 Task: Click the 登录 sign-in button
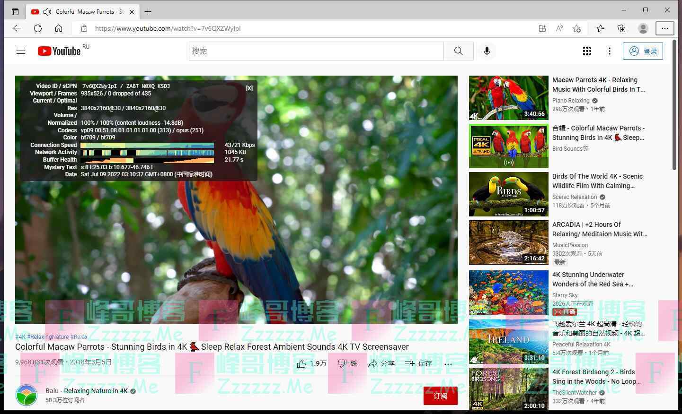tap(643, 51)
